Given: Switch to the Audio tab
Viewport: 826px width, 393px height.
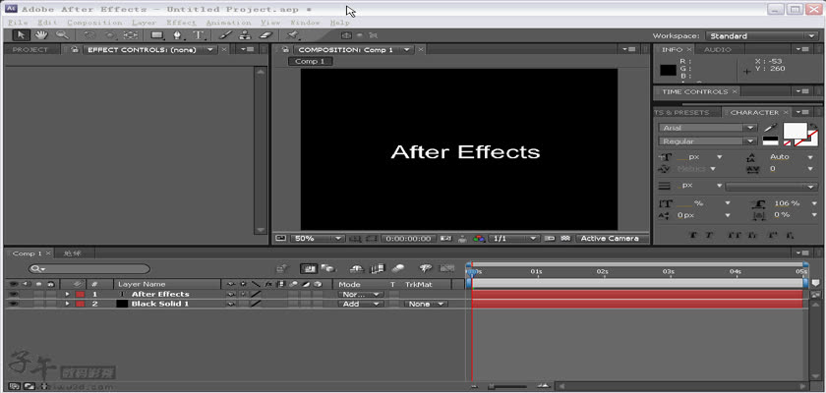Looking at the screenshot, I should pos(718,49).
